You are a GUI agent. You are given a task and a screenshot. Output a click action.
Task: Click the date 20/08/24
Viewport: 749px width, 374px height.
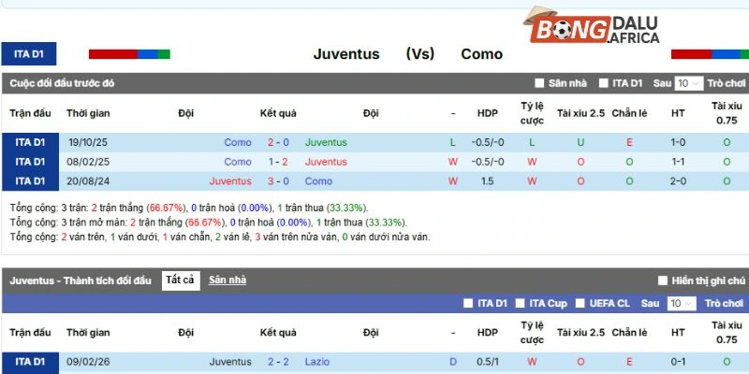(x=88, y=181)
